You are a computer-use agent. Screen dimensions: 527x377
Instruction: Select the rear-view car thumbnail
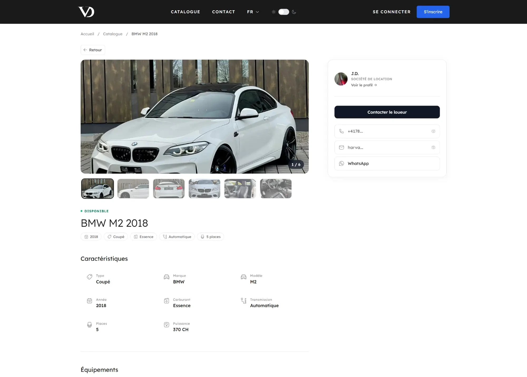pyautogui.click(x=169, y=189)
